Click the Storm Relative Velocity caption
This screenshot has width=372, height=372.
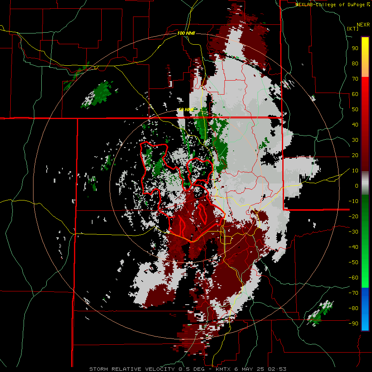point(188,369)
